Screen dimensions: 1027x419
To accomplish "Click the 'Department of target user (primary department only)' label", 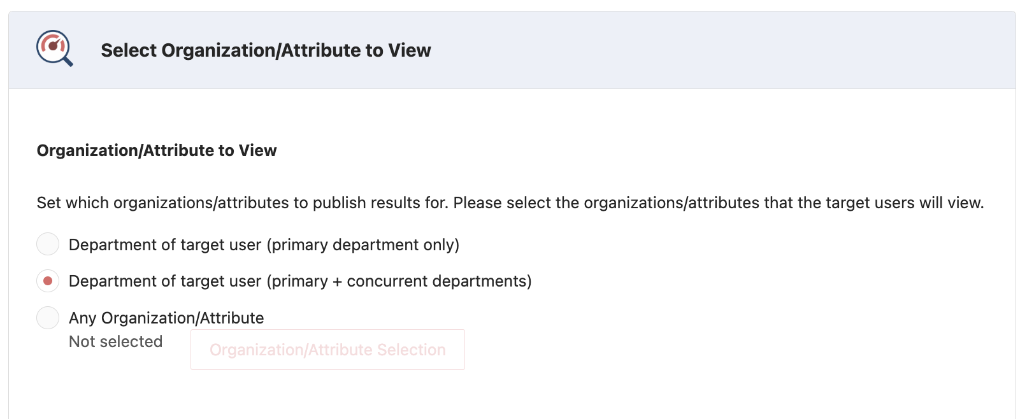I will (264, 245).
